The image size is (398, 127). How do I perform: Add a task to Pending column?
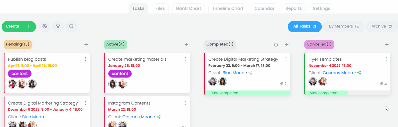point(86,44)
